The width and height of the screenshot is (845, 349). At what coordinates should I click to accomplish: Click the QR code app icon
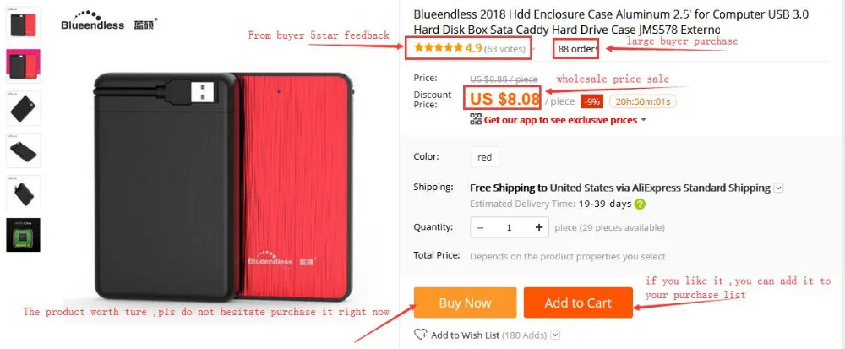(x=475, y=119)
